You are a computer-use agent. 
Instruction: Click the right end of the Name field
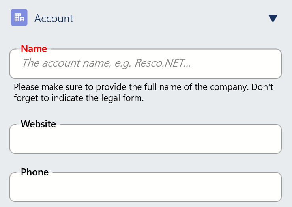click(272, 64)
